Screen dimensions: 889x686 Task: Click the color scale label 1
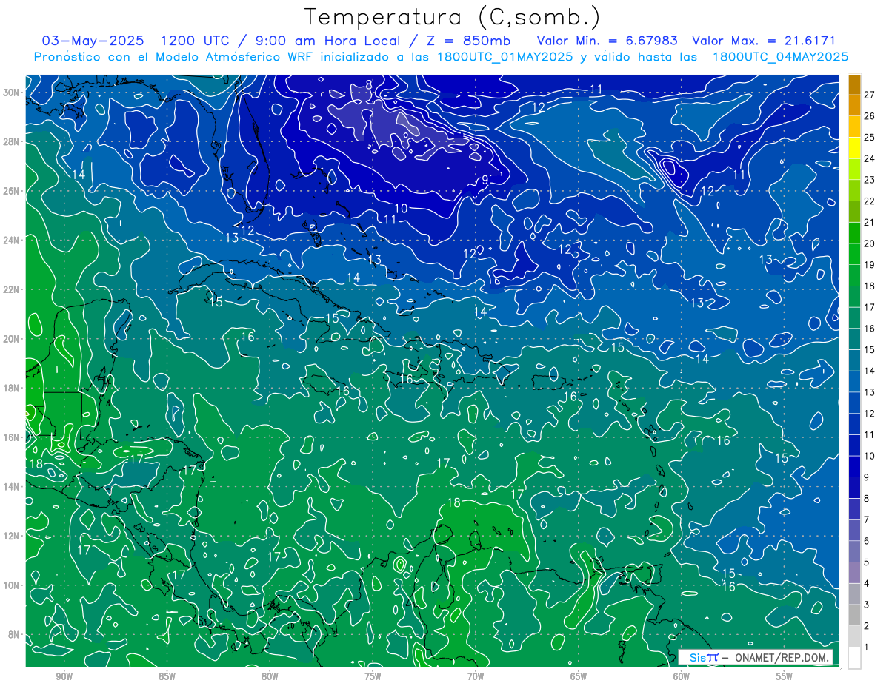(867, 647)
